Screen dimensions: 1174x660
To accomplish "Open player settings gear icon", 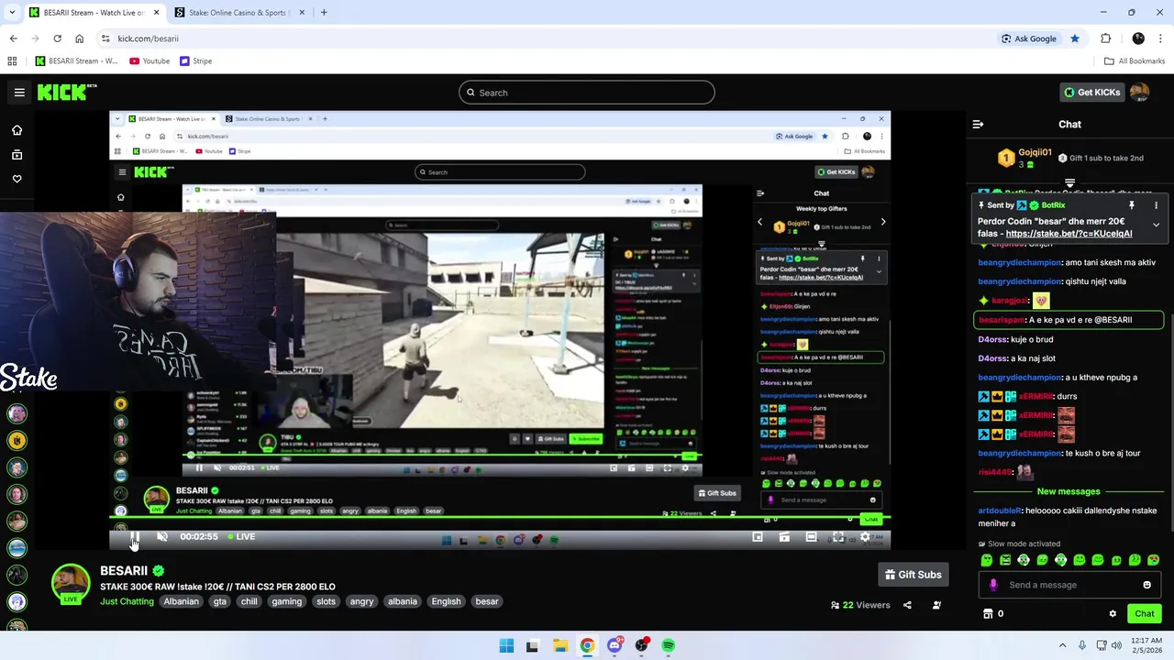I will click(x=864, y=537).
